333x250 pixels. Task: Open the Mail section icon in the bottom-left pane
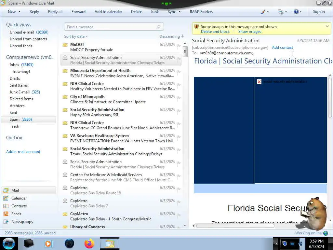pos(6,190)
